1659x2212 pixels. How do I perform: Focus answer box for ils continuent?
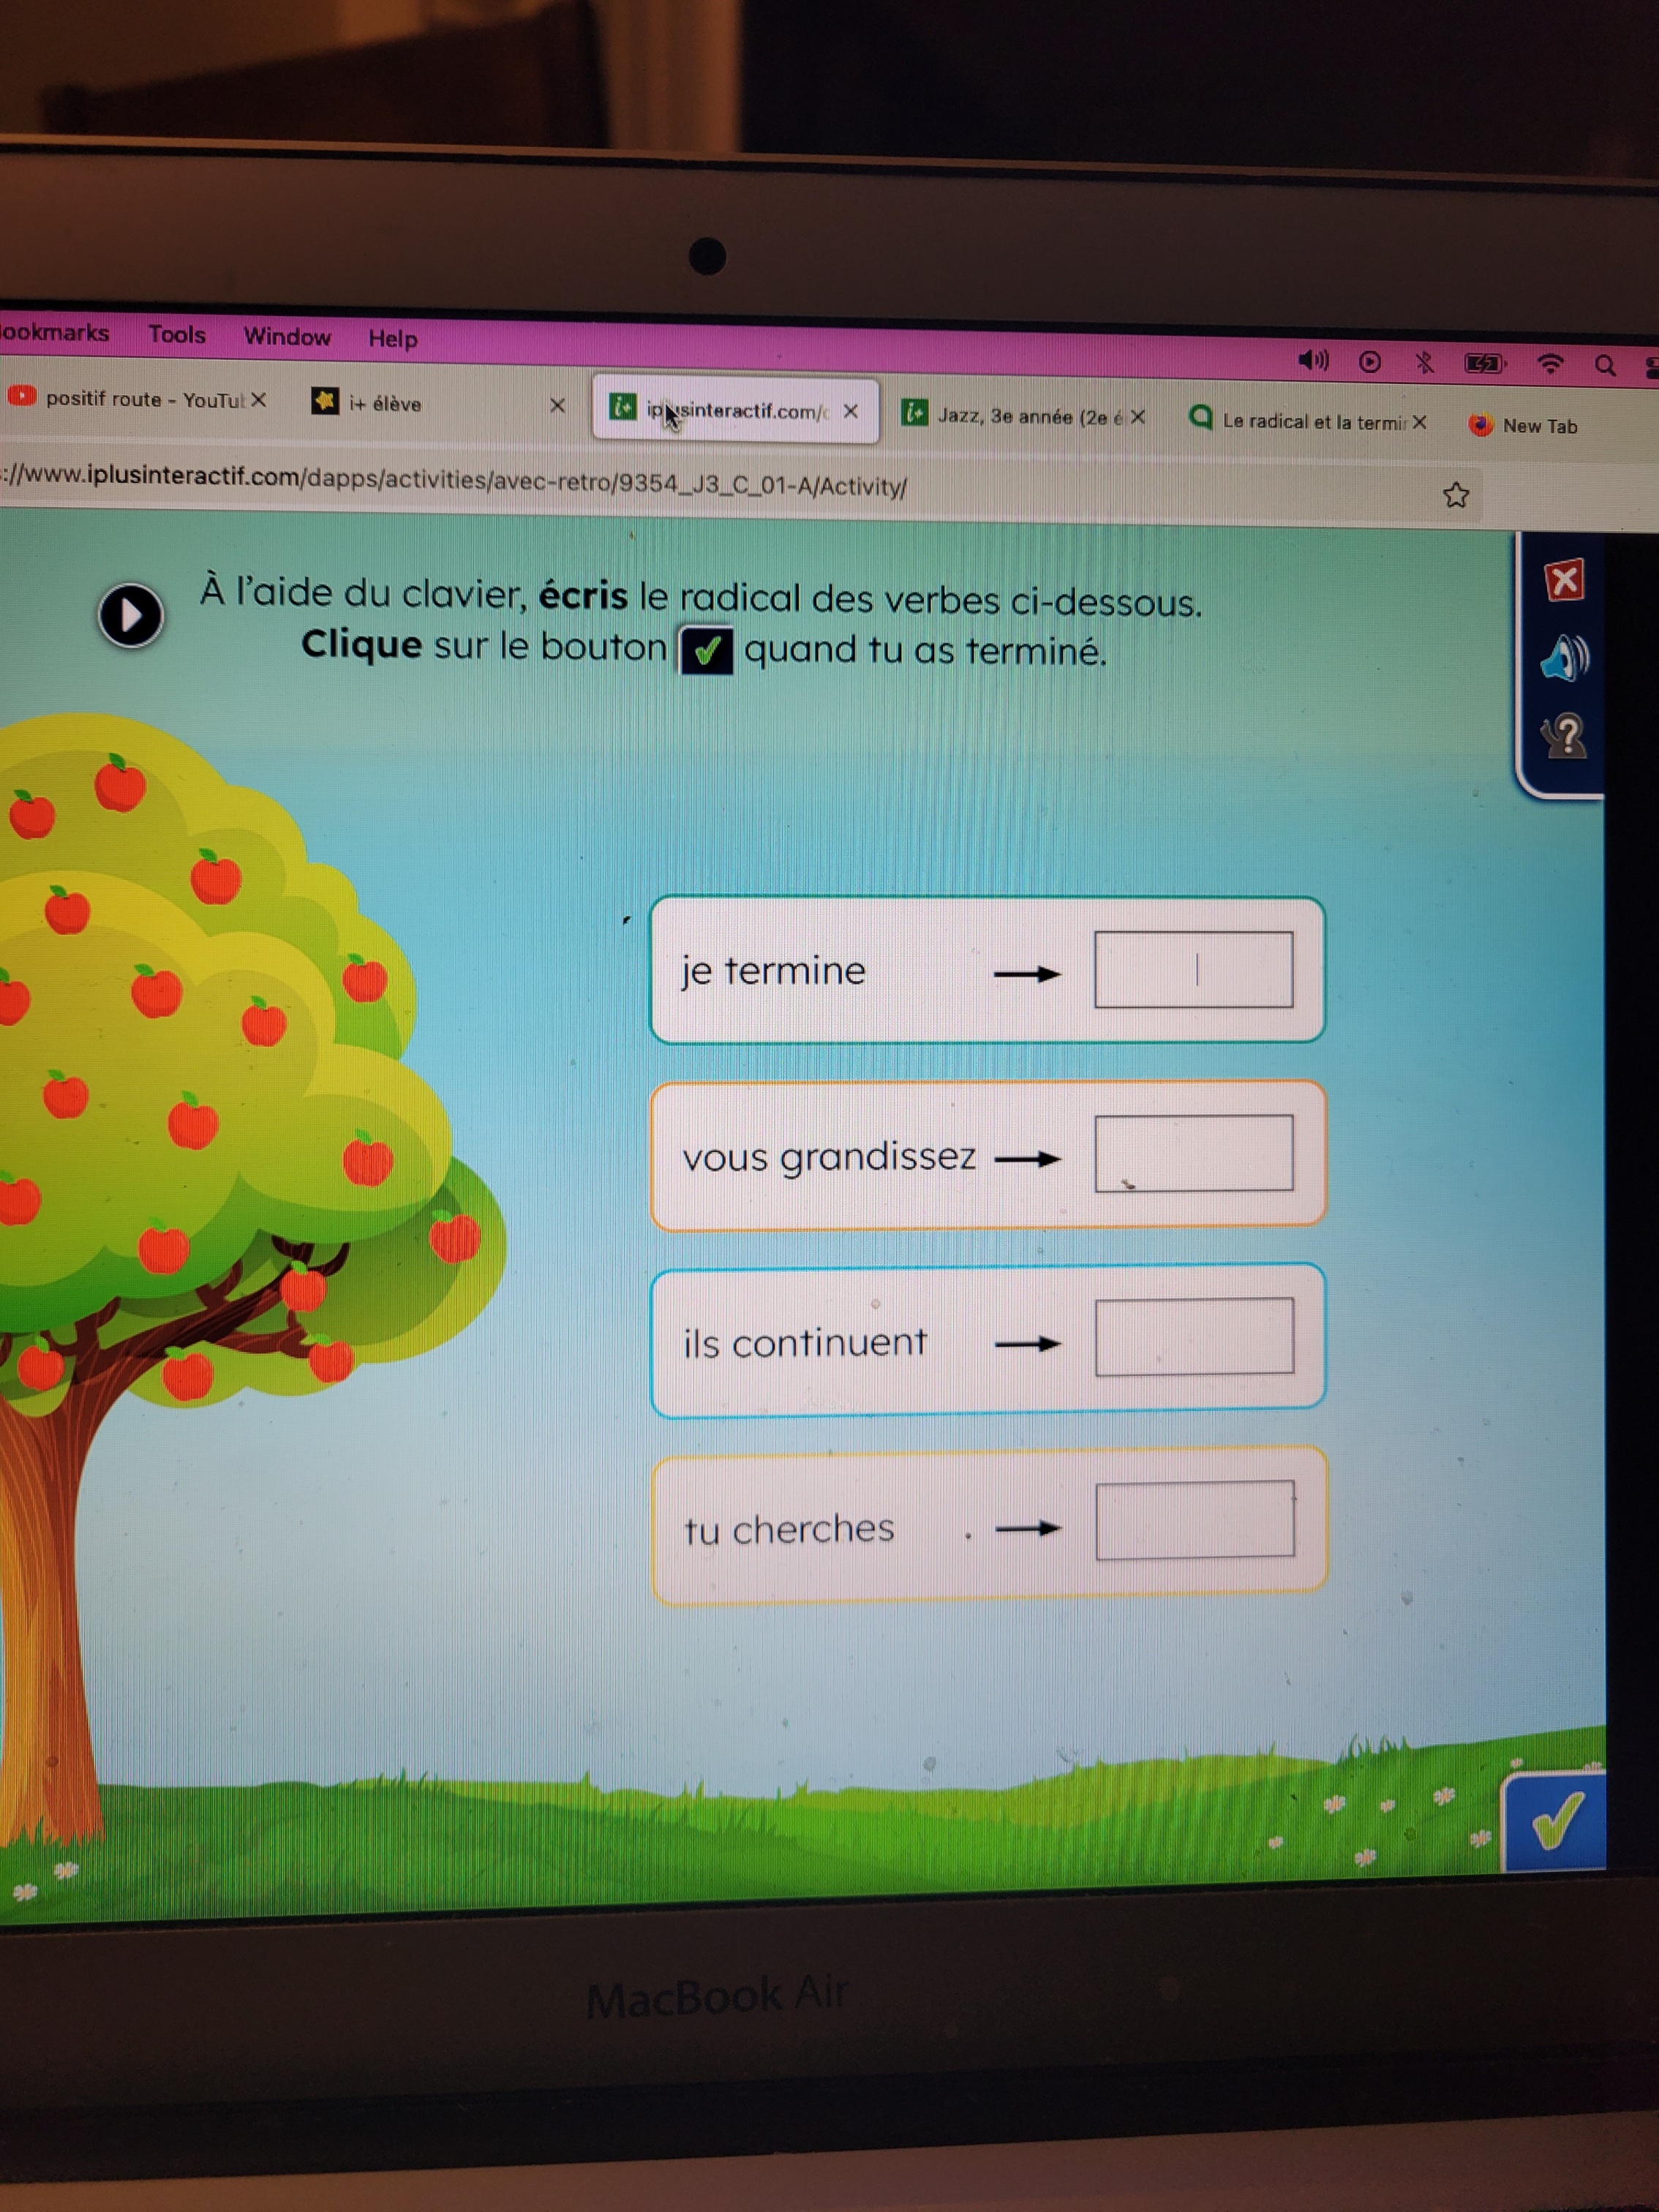click(1194, 1336)
